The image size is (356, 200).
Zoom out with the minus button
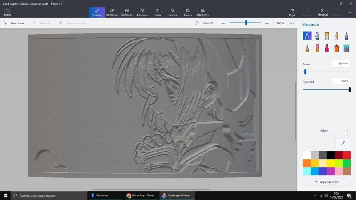tap(223, 23)
